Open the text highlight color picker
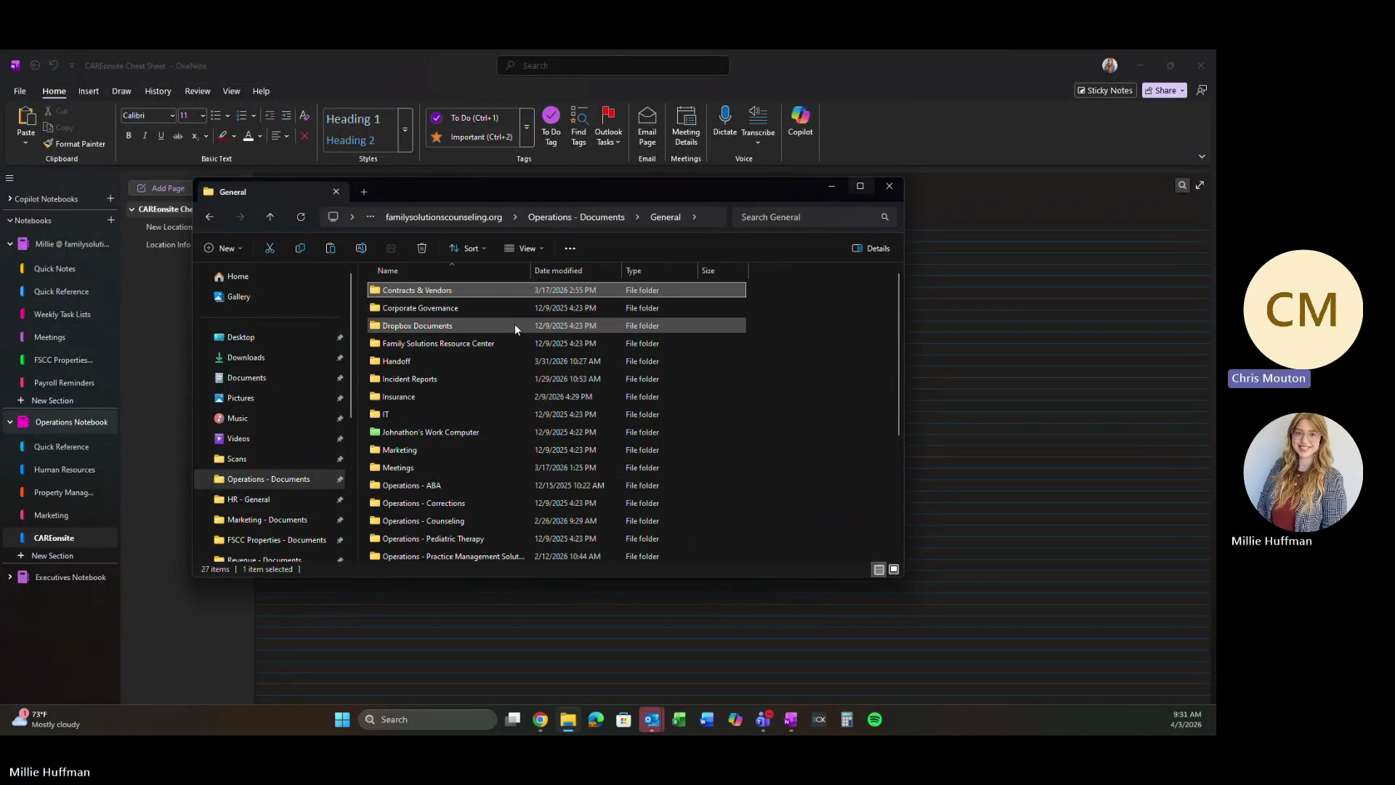The width and height of the screenshot is (1395, 785). tap(234, 136)
